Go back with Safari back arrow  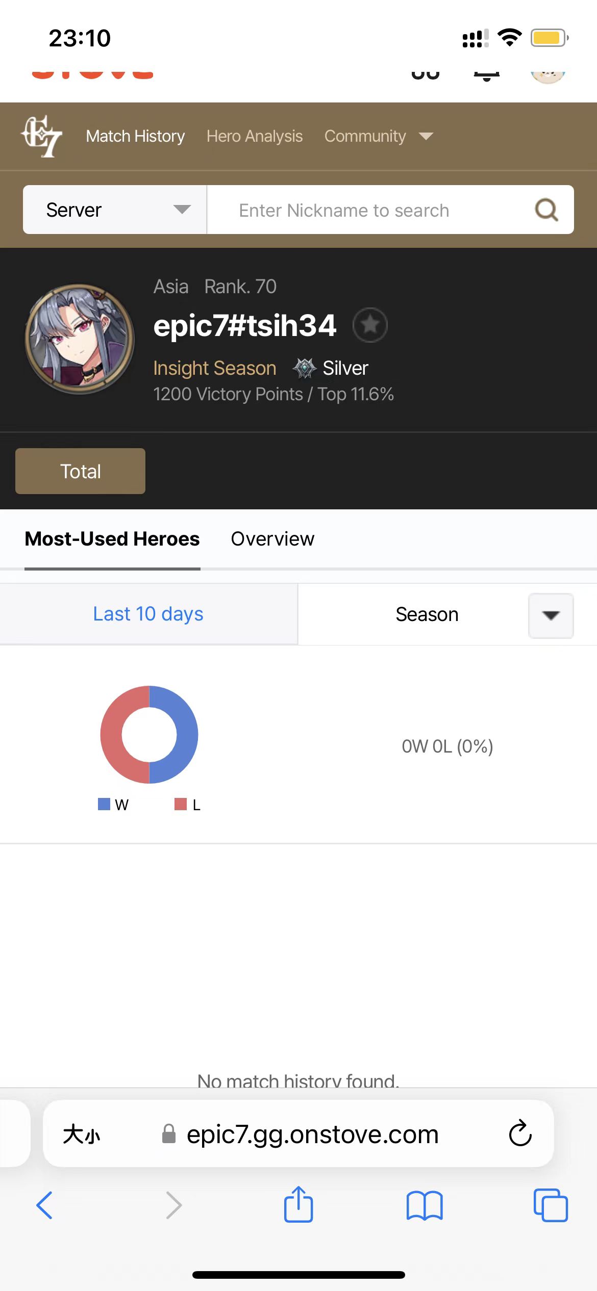tap(44, 1205)
